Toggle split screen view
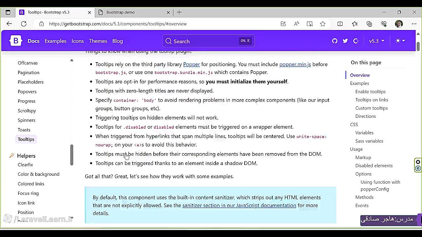The image size is (422, 237). point(340,24)
